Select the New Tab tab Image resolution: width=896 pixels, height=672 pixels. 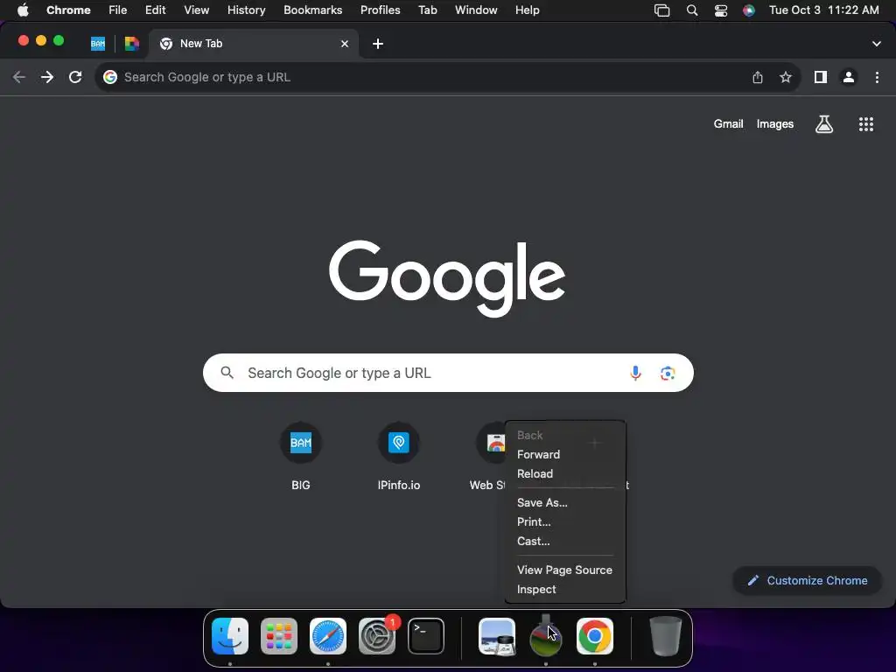253,44
